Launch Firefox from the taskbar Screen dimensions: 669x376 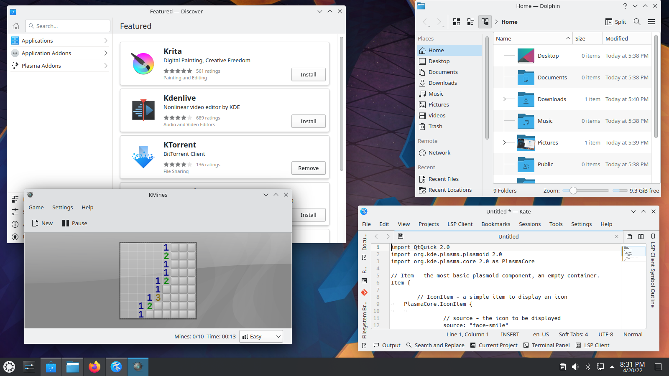pyautogui.click(x=94, y=367)
